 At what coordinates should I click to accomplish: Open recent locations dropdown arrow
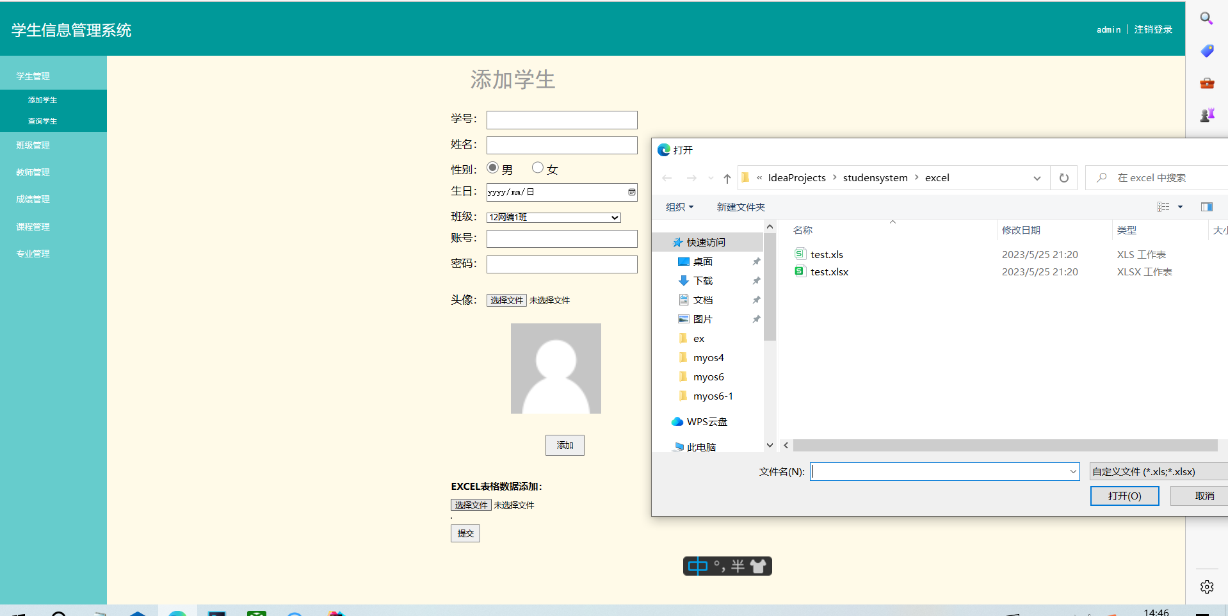click(711, 178)
